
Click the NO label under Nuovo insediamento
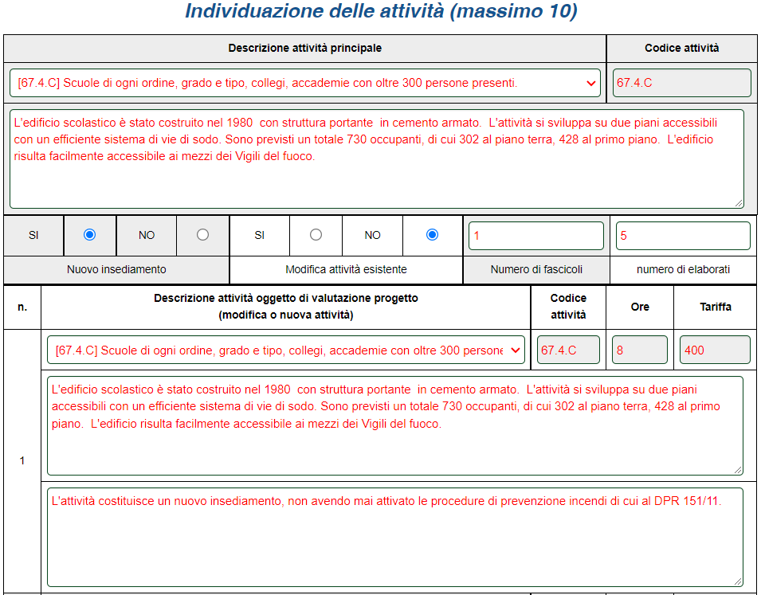click(147, 236)
